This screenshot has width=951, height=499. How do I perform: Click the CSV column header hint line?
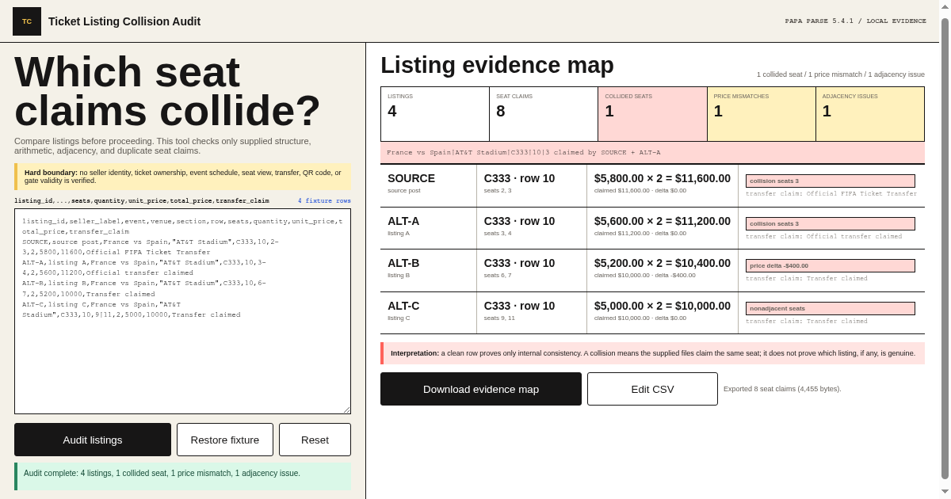[x=142, y=201]
